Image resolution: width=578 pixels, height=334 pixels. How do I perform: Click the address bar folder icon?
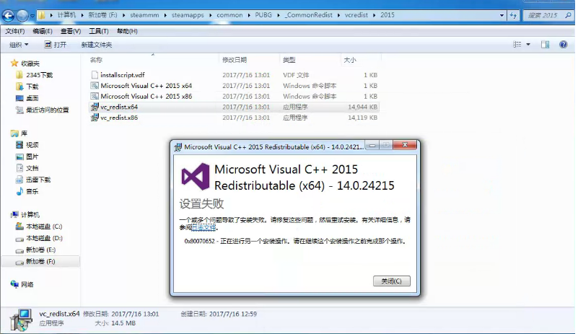point(42,15)
